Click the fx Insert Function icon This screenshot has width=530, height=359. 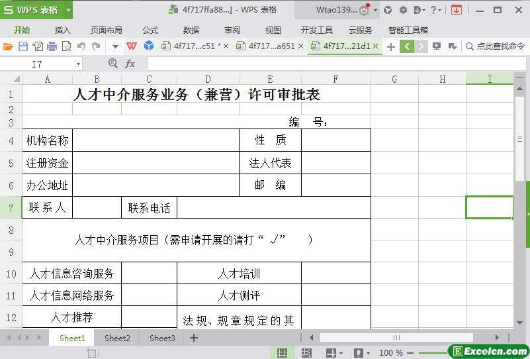(130, 64)
